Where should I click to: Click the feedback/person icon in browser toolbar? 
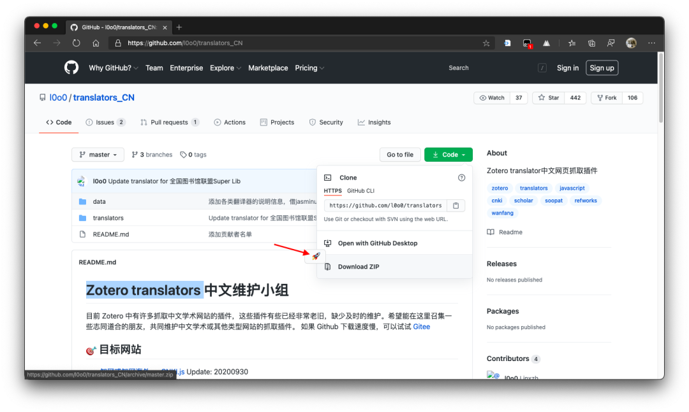(x=611, y=43)
